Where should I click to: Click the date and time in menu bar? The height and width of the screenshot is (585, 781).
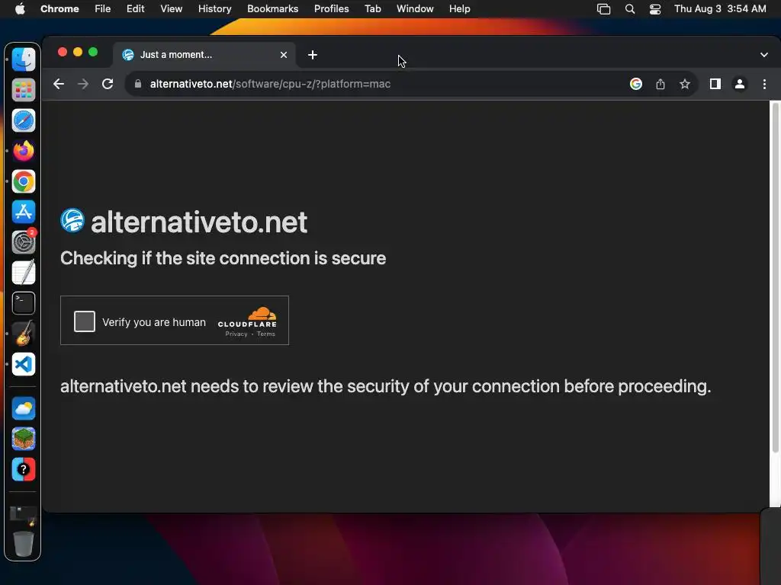pyautogui.click(x=720, y=8)
